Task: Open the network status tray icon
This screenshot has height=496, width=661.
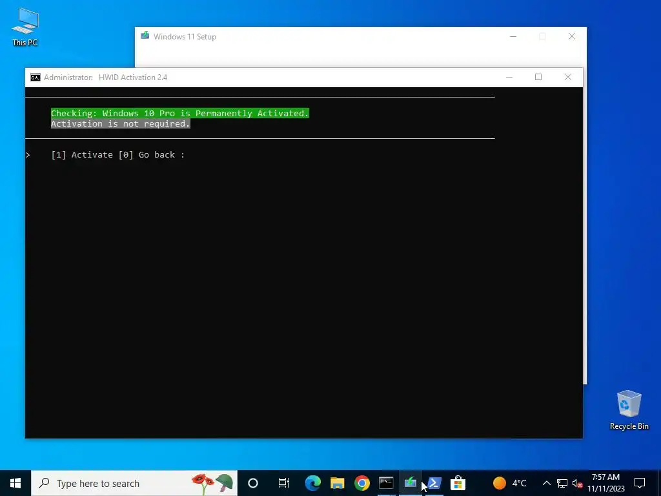Action: (x=562, y=483)
